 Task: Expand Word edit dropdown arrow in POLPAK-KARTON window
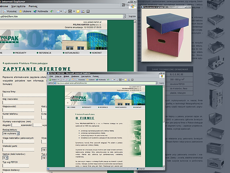coord(123,80)
